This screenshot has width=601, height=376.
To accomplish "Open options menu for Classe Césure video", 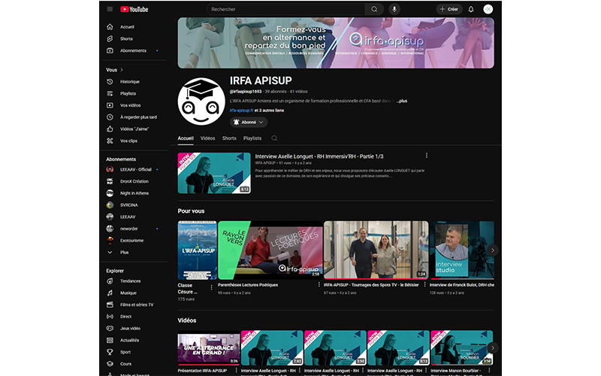I will [211, 287].
